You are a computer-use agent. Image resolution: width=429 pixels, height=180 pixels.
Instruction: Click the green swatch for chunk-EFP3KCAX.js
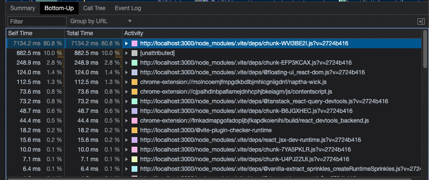click(x=134, y=63)
